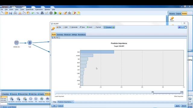This screenshot has height=108, width=193.
Task: Open the Insert menu in SALARY dialog
Action: 90,27
